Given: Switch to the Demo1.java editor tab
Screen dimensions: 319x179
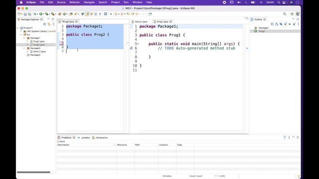Looking at the screenshot, I should click(x=140, y=21).
